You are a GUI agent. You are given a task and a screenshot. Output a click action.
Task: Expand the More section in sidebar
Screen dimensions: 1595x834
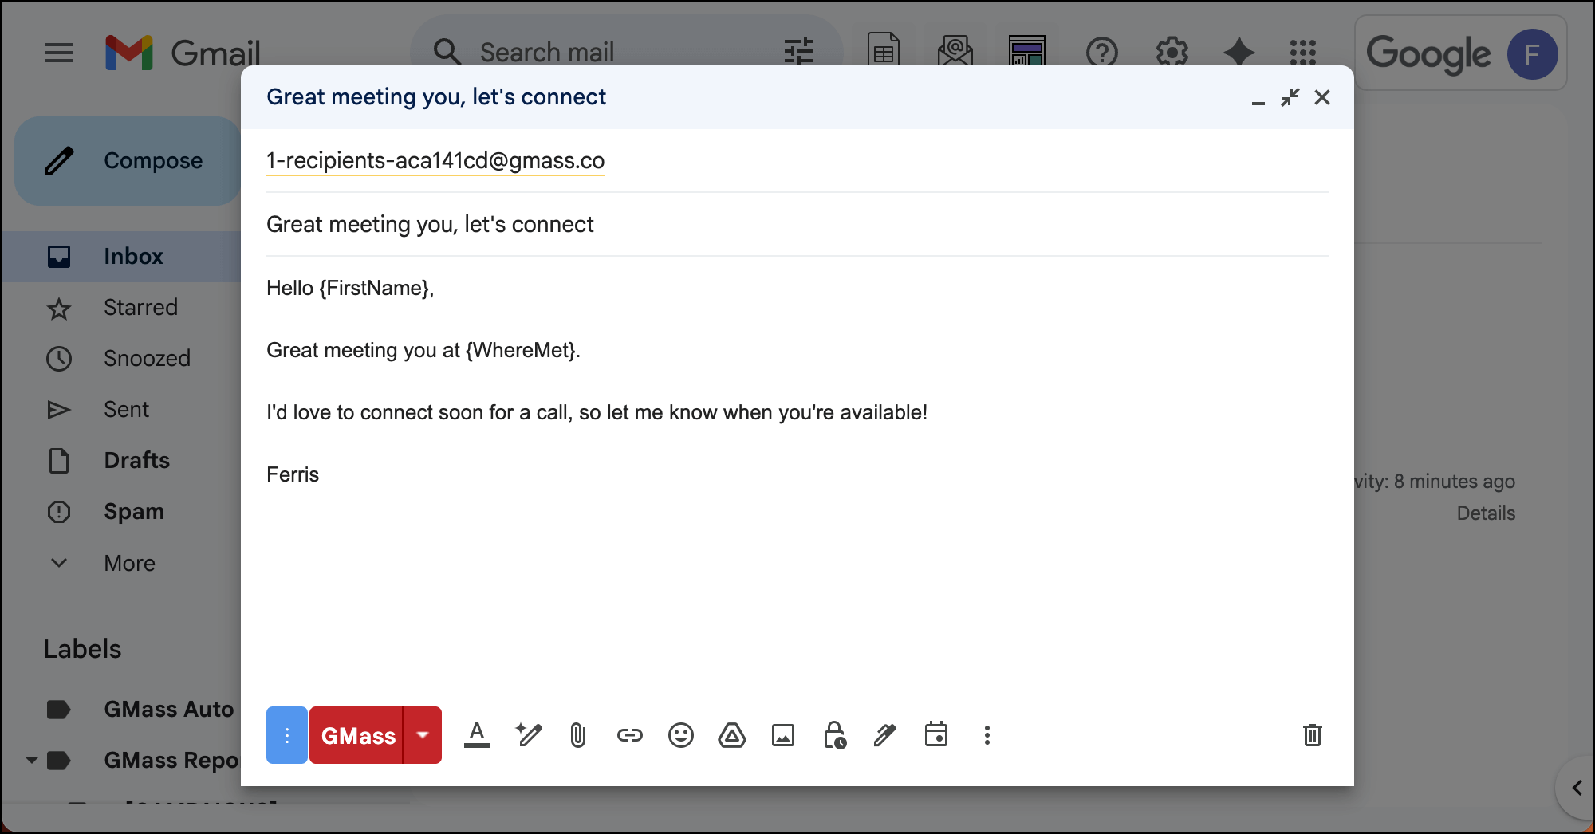129,563
